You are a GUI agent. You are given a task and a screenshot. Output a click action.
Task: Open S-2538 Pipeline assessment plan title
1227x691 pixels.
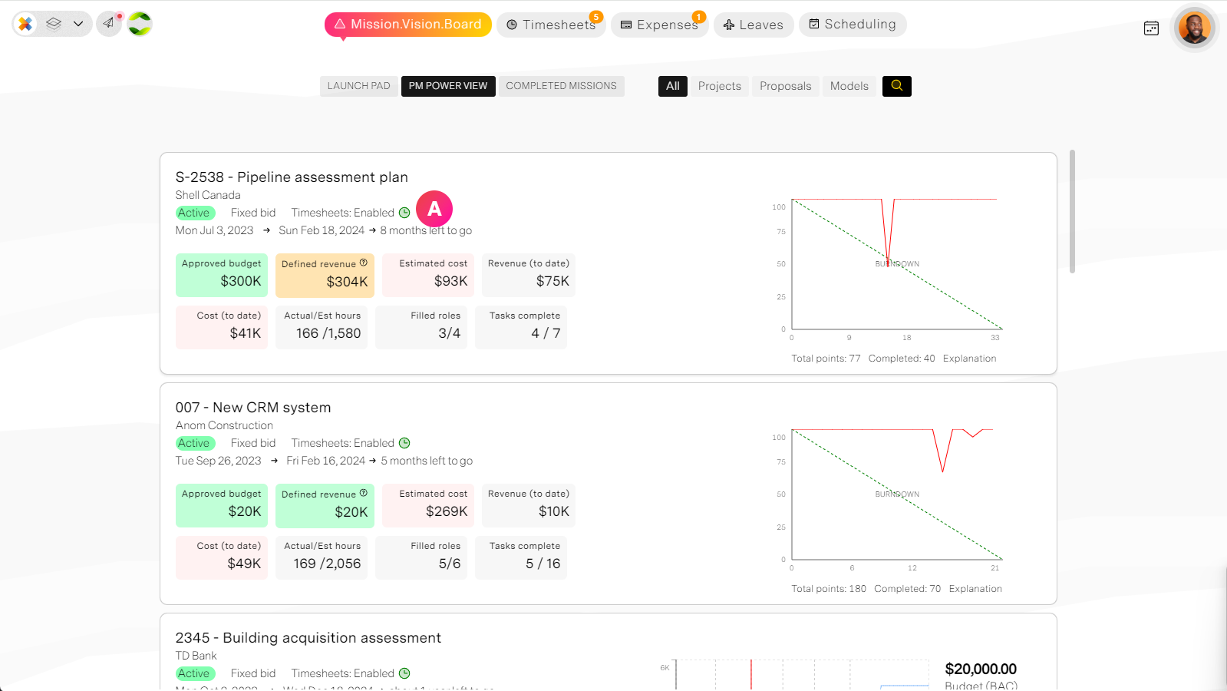coord(292,177)
